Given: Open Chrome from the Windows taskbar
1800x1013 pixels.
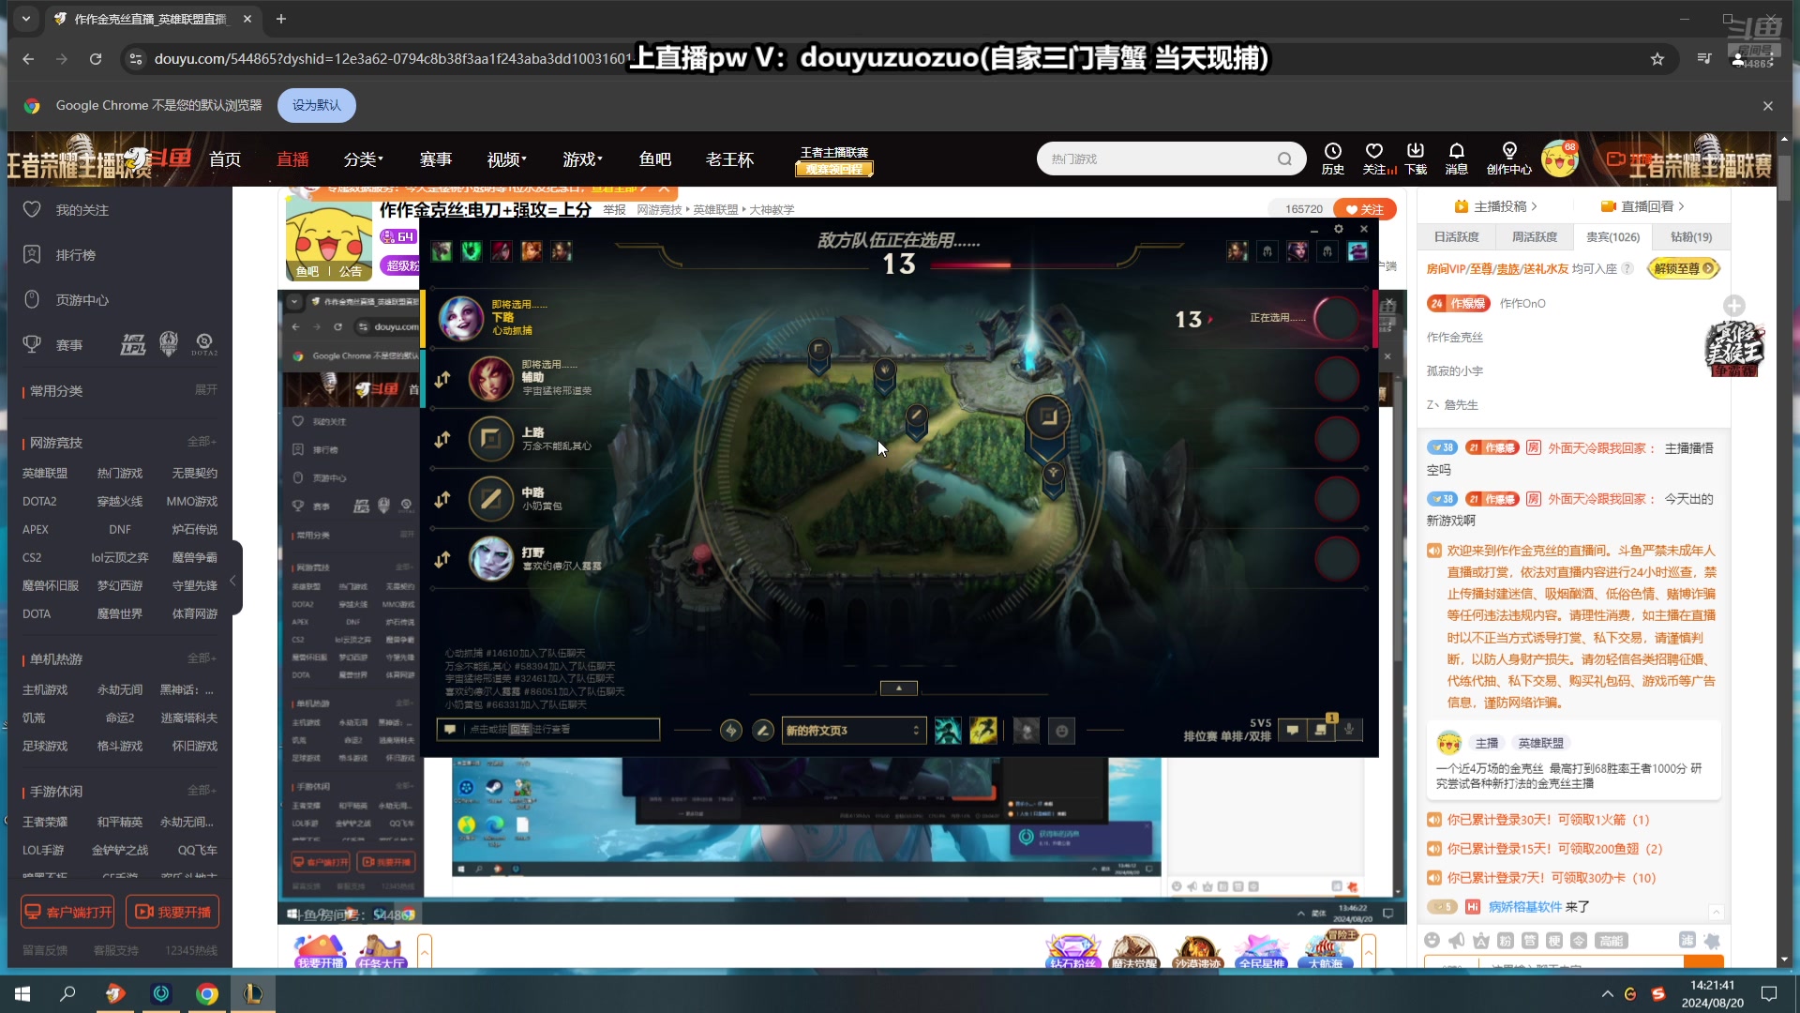Looking at the screenshot, I should [x=207, y=993].
